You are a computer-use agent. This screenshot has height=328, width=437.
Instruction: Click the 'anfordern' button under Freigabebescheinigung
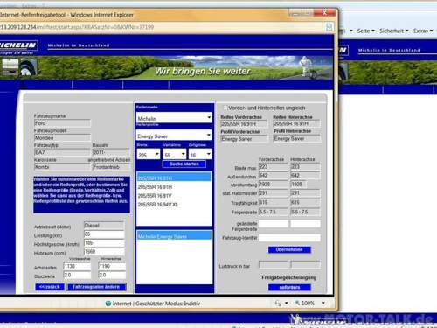[x=289, y=288]
